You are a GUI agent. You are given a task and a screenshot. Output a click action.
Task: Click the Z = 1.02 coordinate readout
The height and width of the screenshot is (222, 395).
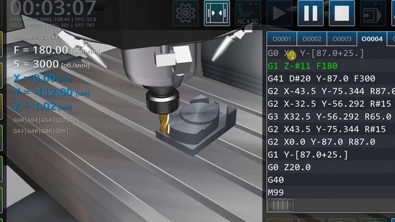[x=43, y=106]
